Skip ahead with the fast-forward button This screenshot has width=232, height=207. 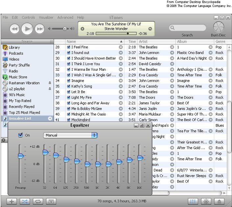click(x=39, y=29)
